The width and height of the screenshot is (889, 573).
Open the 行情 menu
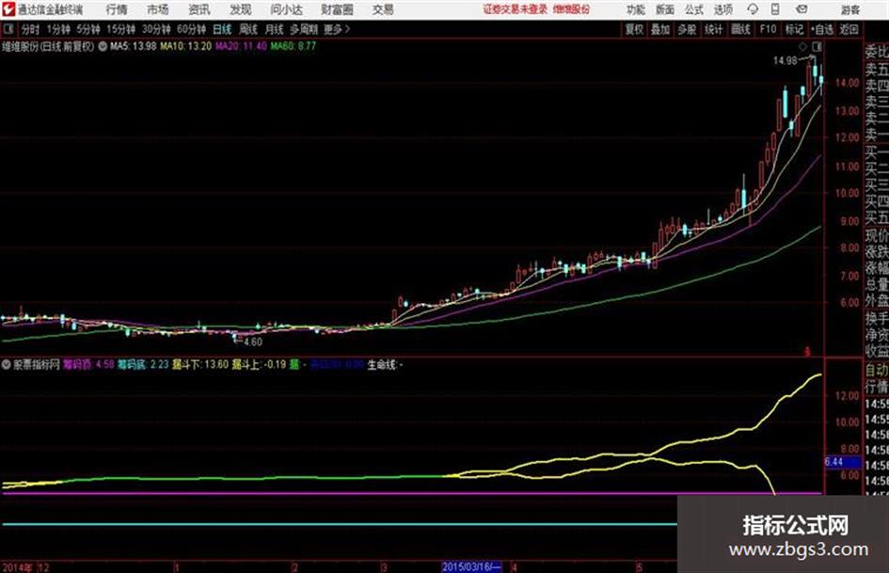pos(117,9)
